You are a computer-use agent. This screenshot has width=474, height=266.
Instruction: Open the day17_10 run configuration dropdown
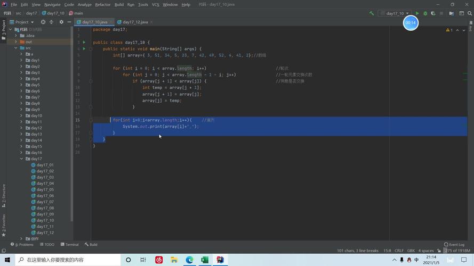(x=397, y=13)
